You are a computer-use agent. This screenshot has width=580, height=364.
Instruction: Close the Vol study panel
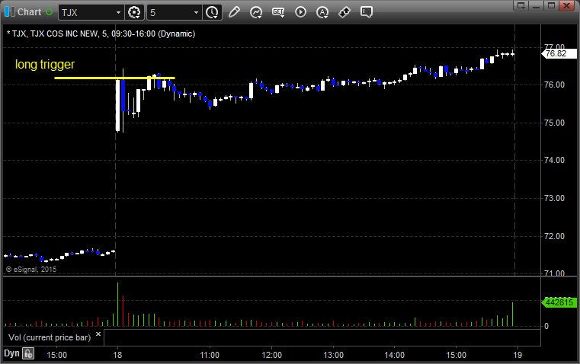coord(98,336)
